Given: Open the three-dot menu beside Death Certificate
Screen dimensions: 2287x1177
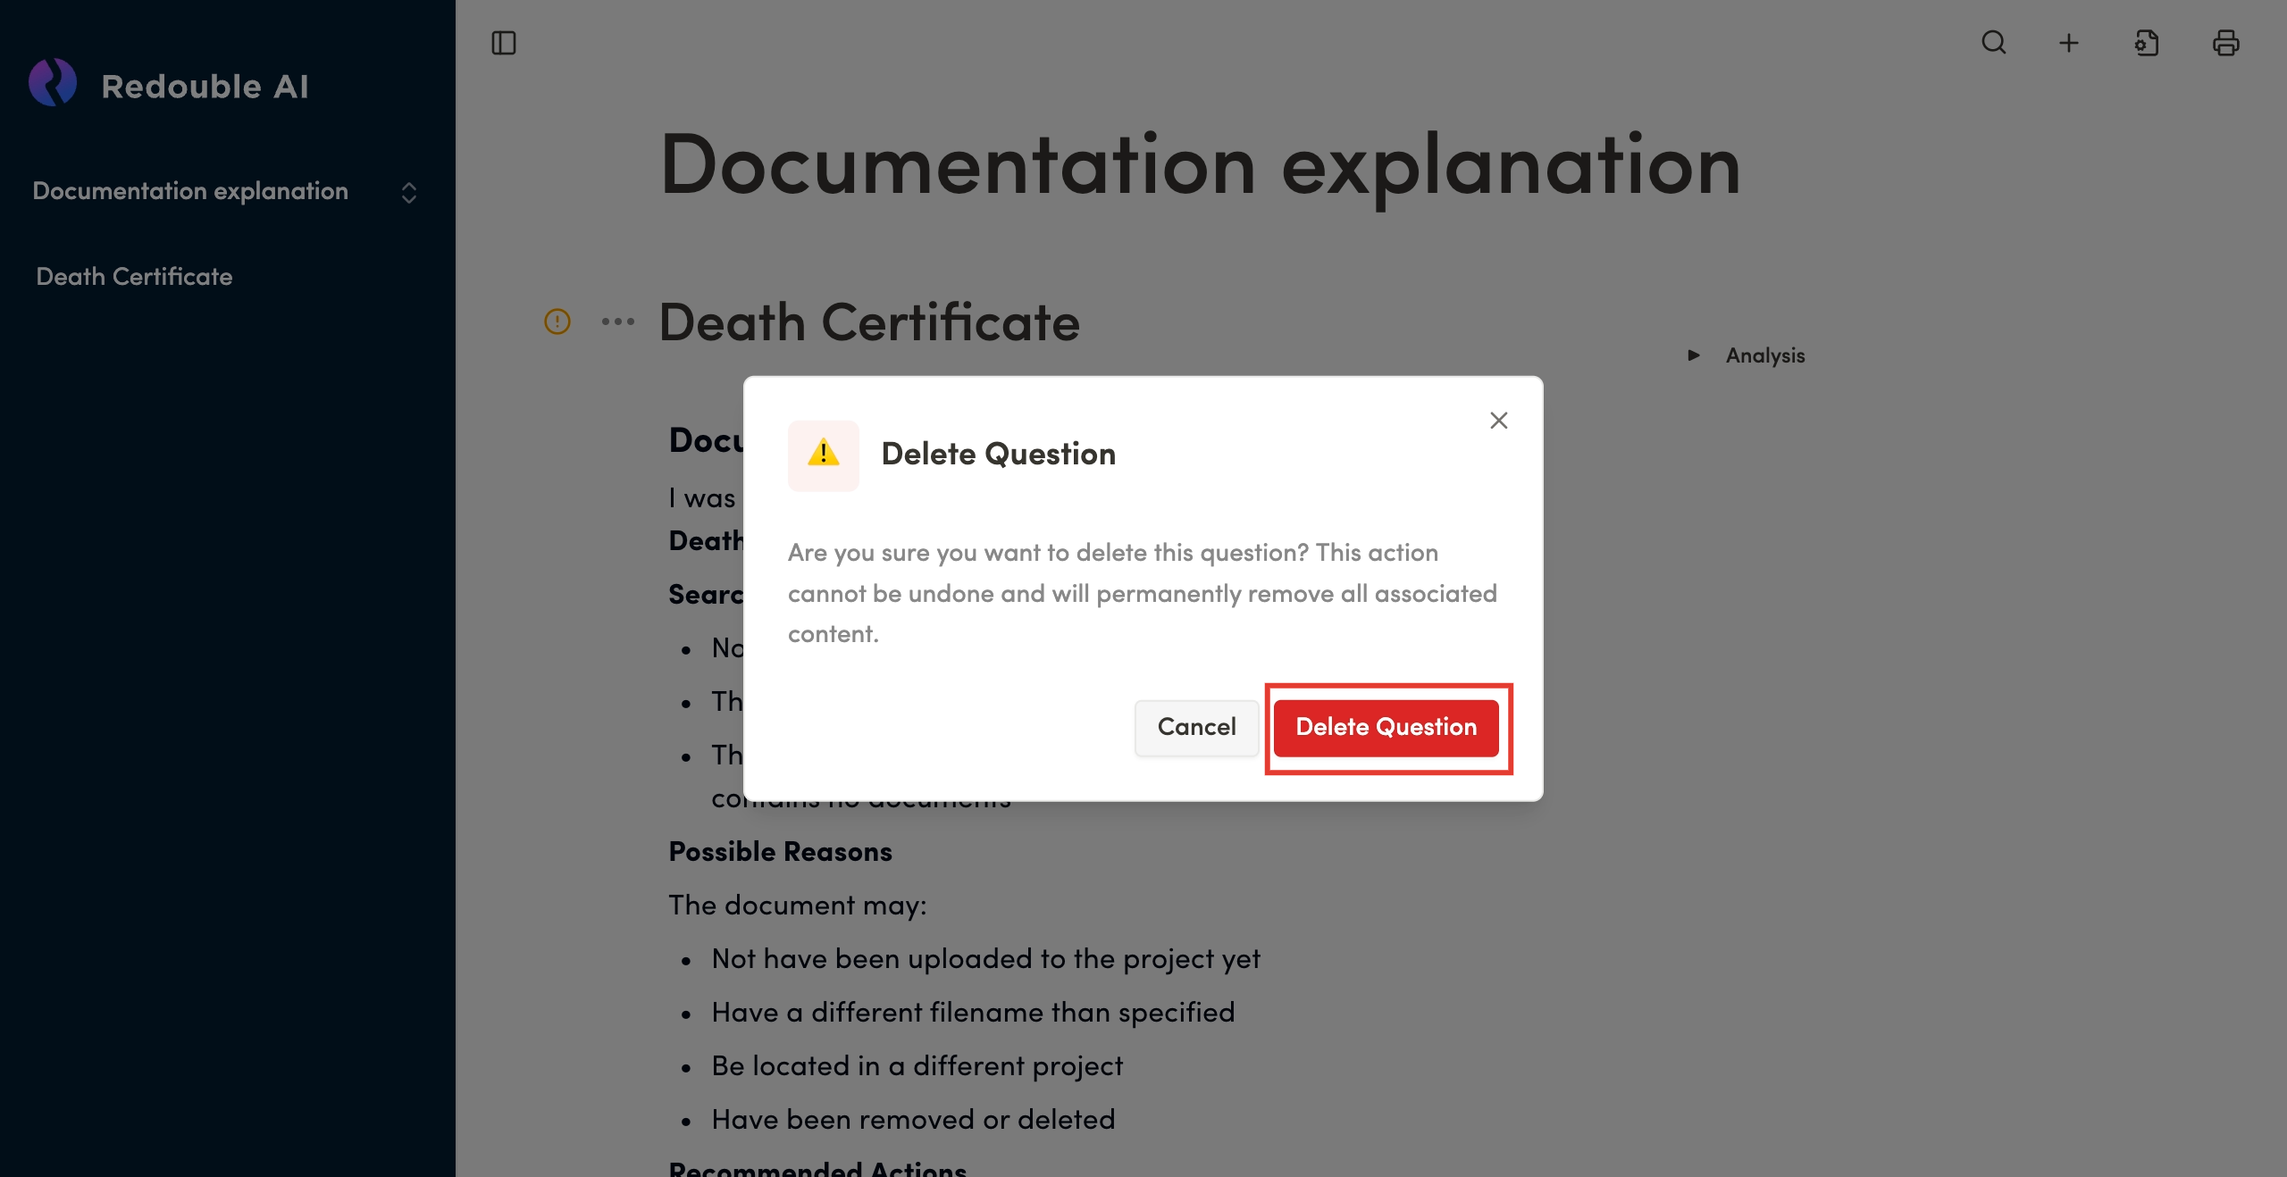Looking at the screenshot, I should (x=617, y=321).
